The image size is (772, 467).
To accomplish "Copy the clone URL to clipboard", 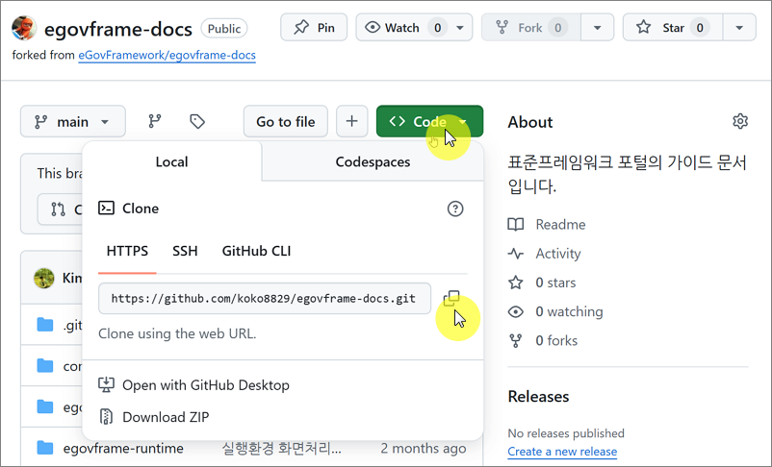I will [x=451, y=299].
